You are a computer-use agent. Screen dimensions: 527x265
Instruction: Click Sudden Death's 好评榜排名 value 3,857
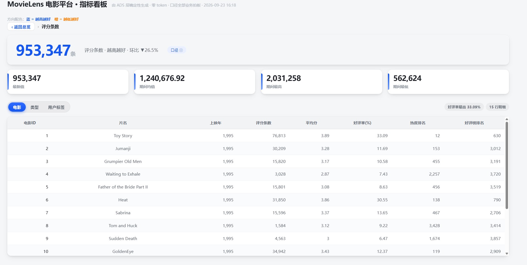coord(495,239)
